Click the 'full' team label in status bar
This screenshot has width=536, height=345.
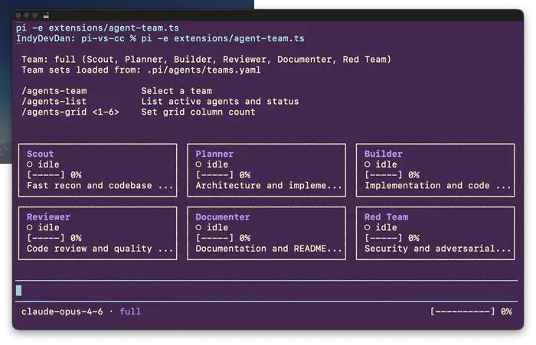130,311
